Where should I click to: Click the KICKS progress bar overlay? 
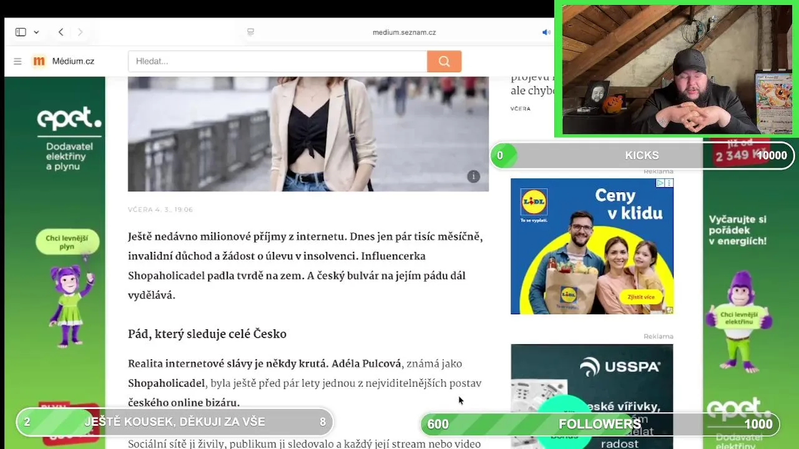[642, 155]
